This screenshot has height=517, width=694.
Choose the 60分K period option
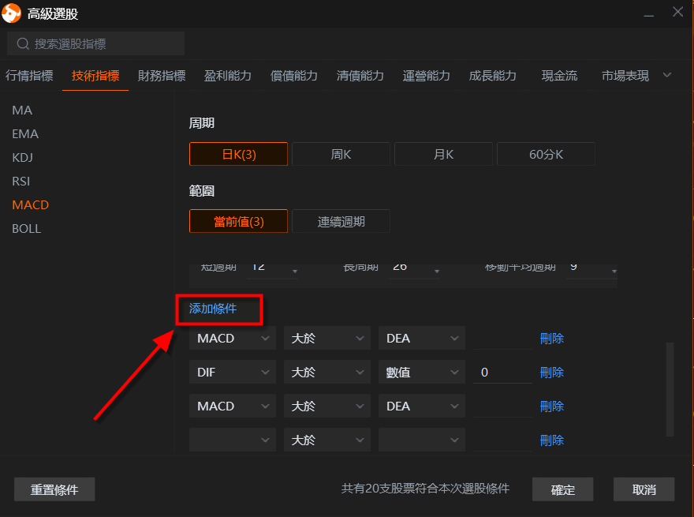click(546, 154)
